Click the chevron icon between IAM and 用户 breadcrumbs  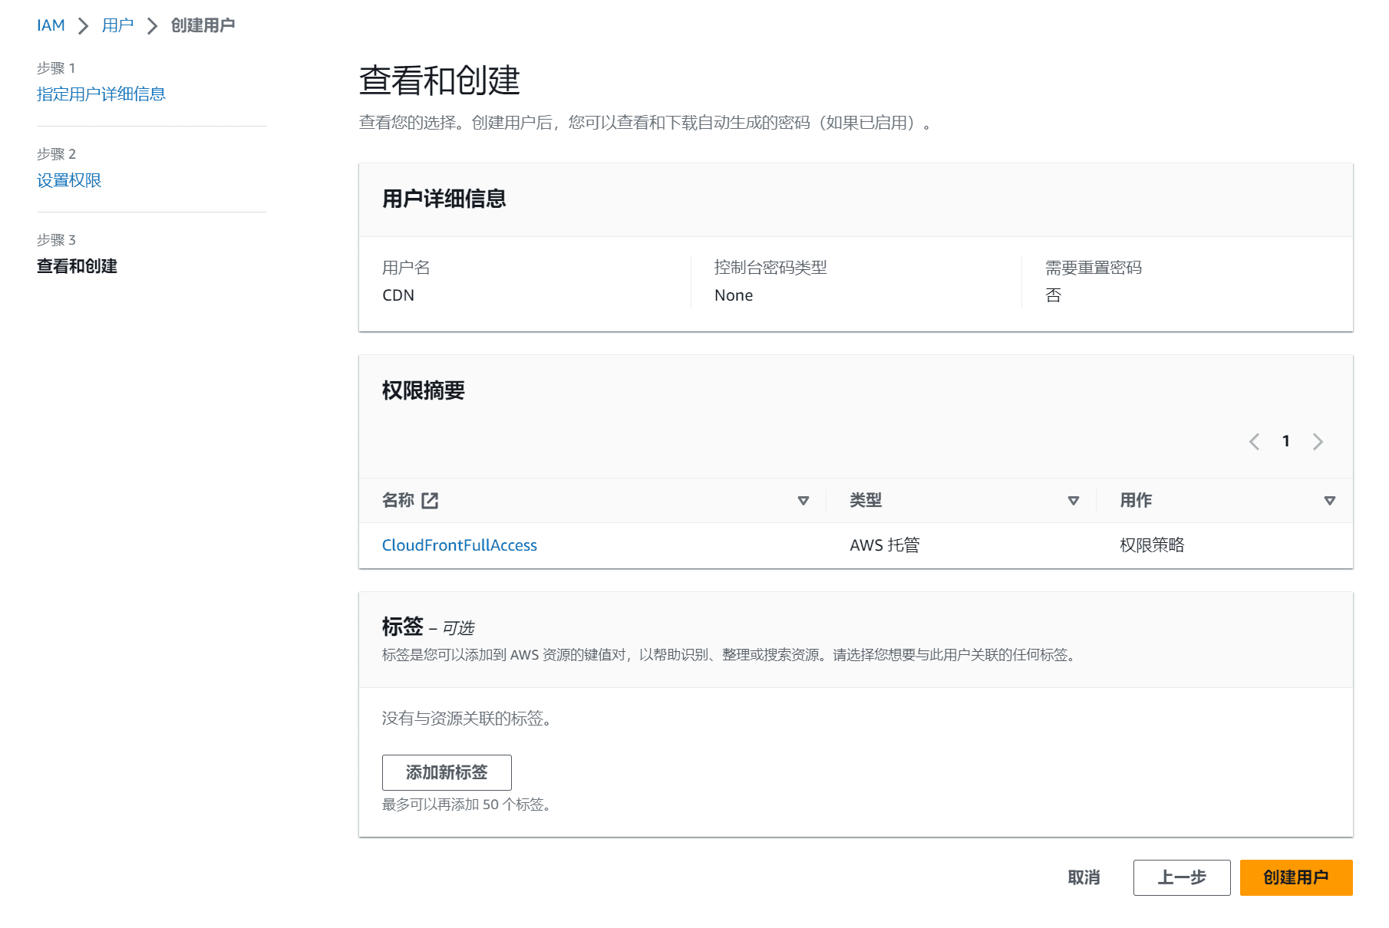tap(83, 25)
